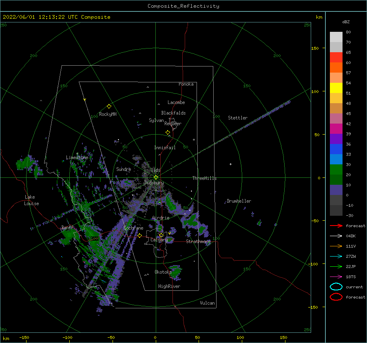Select the Vulcan label
The height and width of the screenshot is (343, 367).
click(207, 303)
